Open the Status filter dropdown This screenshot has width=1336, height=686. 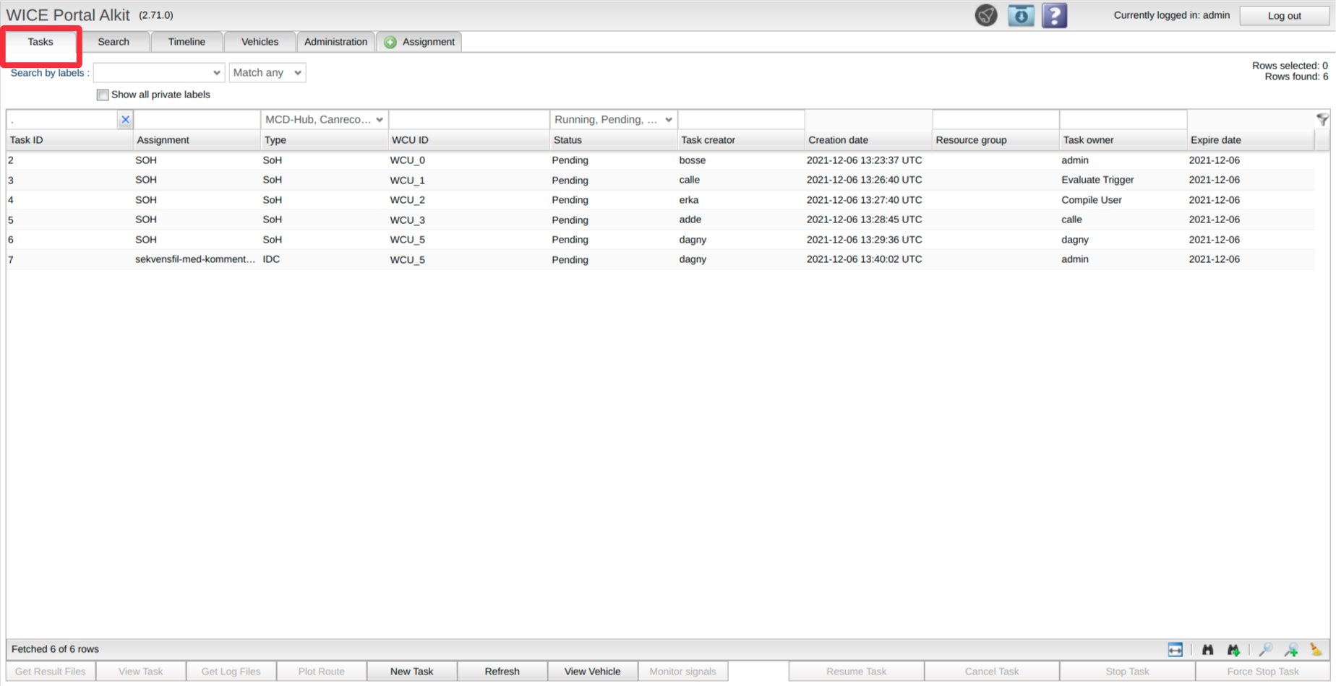point(613,120)
